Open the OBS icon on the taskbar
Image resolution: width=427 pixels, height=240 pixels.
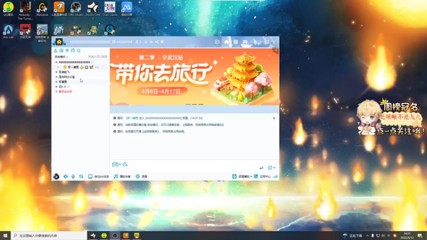[x=115, y=235]
